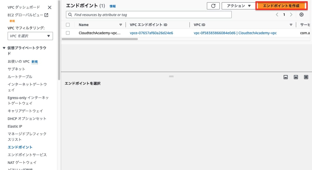Open Egress-only インターネットゲートウェイ sidebar item
This screenshot has height=170, width=312.
(x=28, y=100)
